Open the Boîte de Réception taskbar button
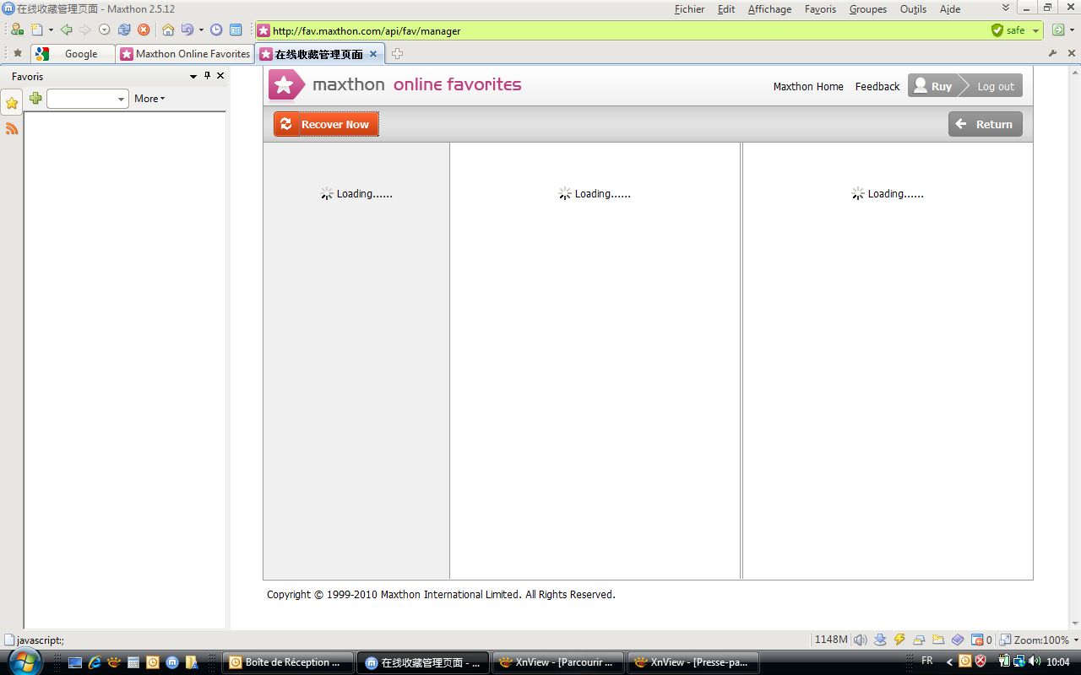Image resolution: width=1081 pixels, height=675 pixels. coord(287,662)
